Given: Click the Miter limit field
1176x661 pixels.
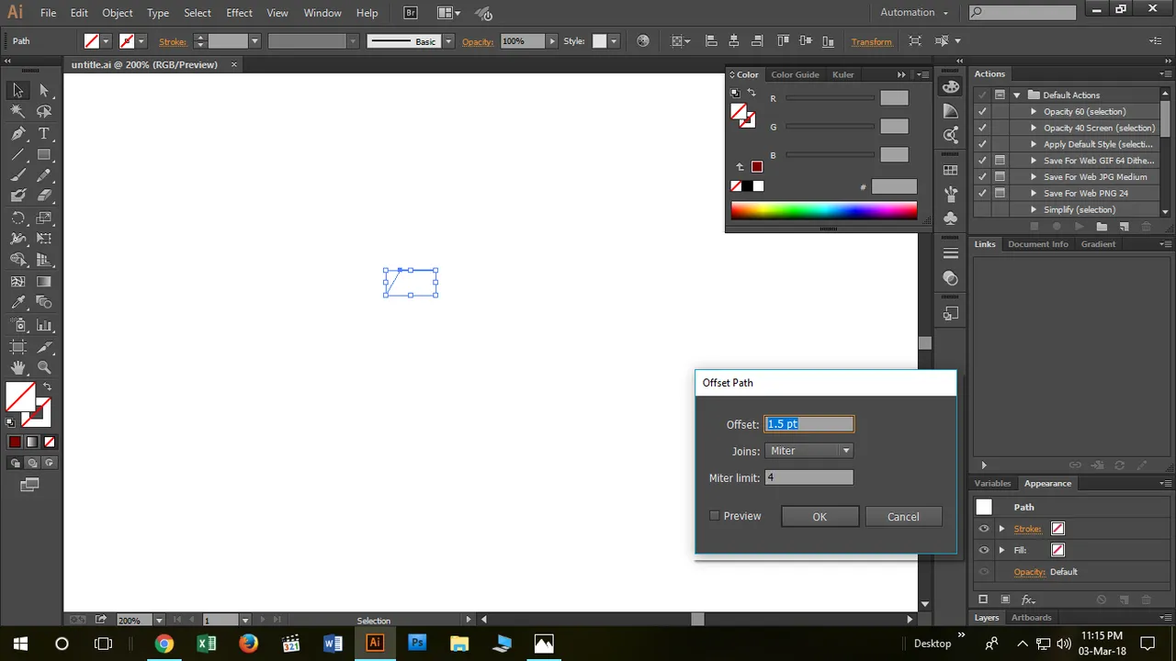Looking at the screenshot, I should pyautogui.click(x=808, y=477).
